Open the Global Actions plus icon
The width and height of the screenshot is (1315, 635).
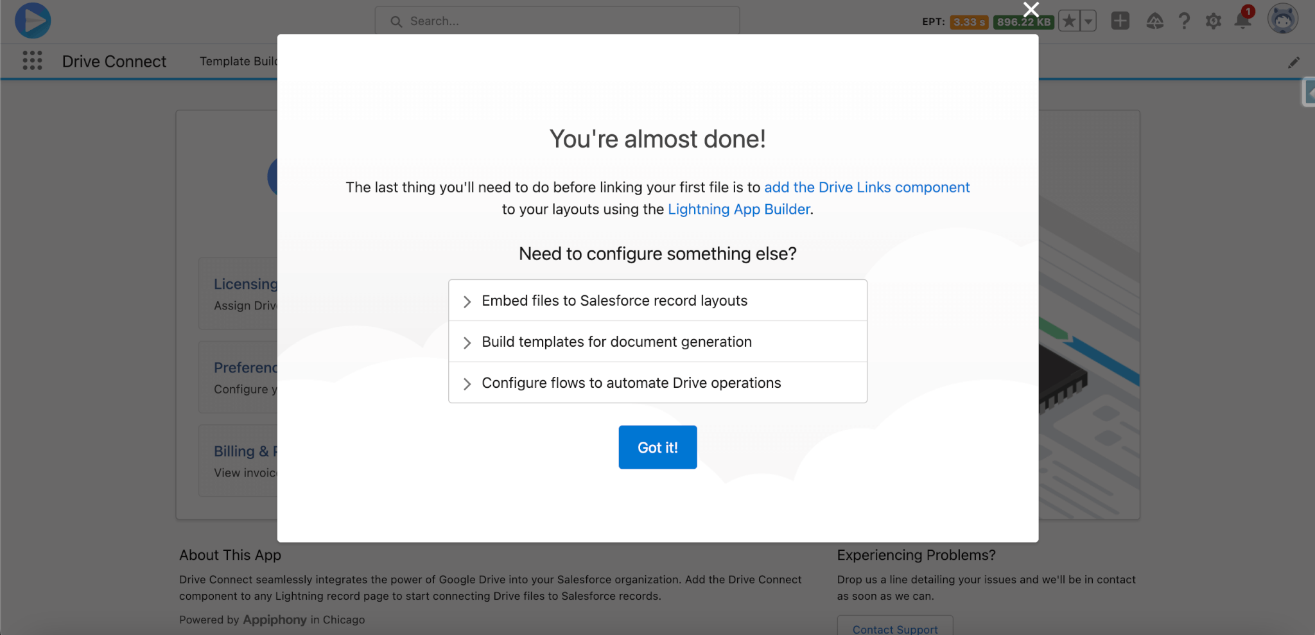coord(1120,21)
